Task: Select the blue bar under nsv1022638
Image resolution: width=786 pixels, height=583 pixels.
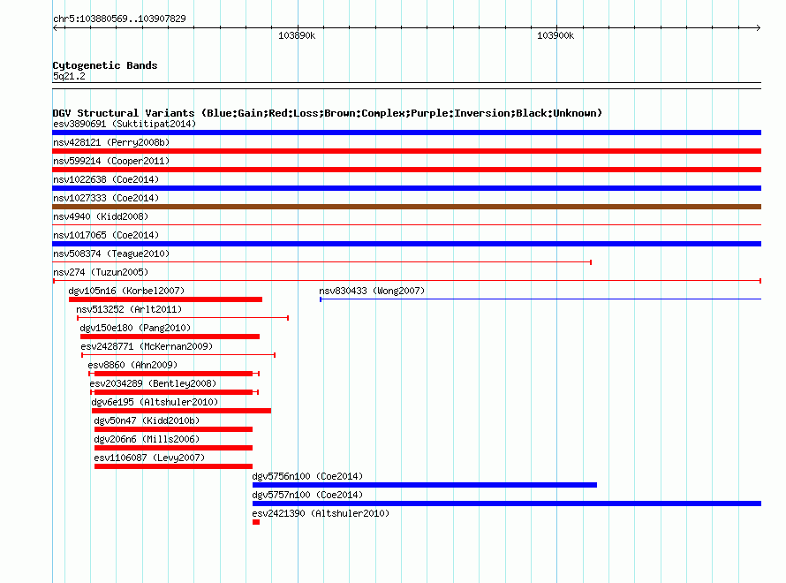Action: tap(406, 188)
